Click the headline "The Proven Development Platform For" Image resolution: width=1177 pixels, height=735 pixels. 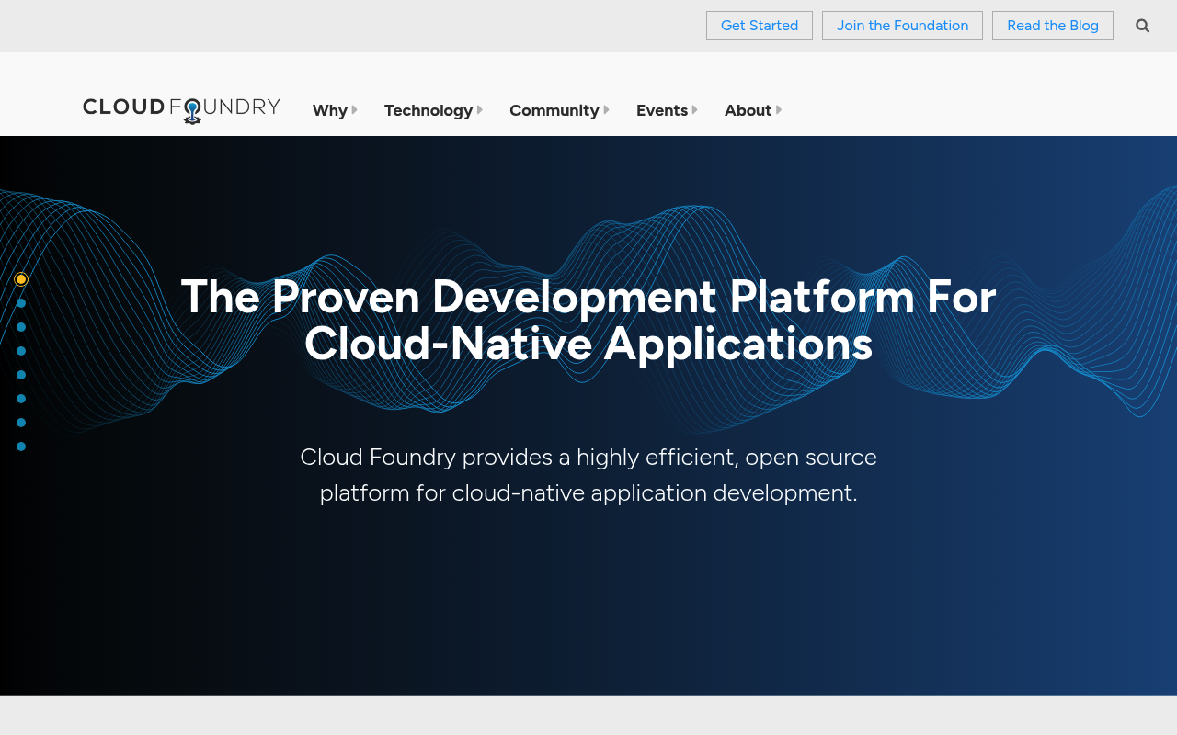coord(588,297)
